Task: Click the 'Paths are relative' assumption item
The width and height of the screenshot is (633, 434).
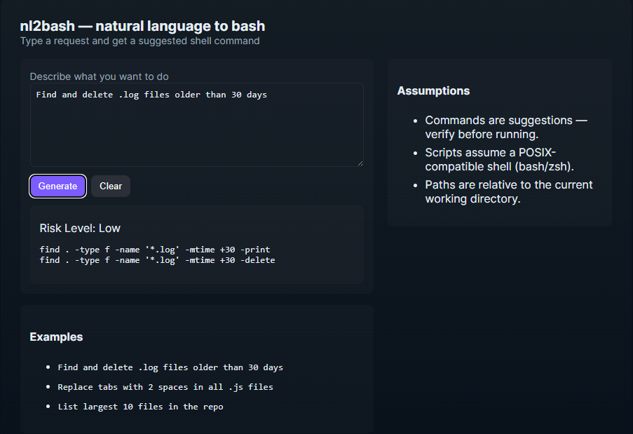Action: (x=509, y=192)
